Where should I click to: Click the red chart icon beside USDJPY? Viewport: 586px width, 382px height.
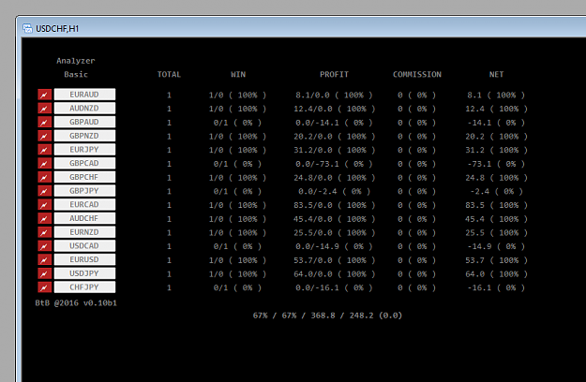[44, 273]
